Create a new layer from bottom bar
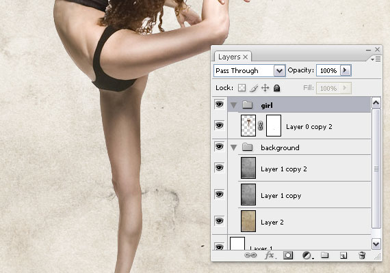The width and height of the screenshot is (390, 273). (343, 255)
